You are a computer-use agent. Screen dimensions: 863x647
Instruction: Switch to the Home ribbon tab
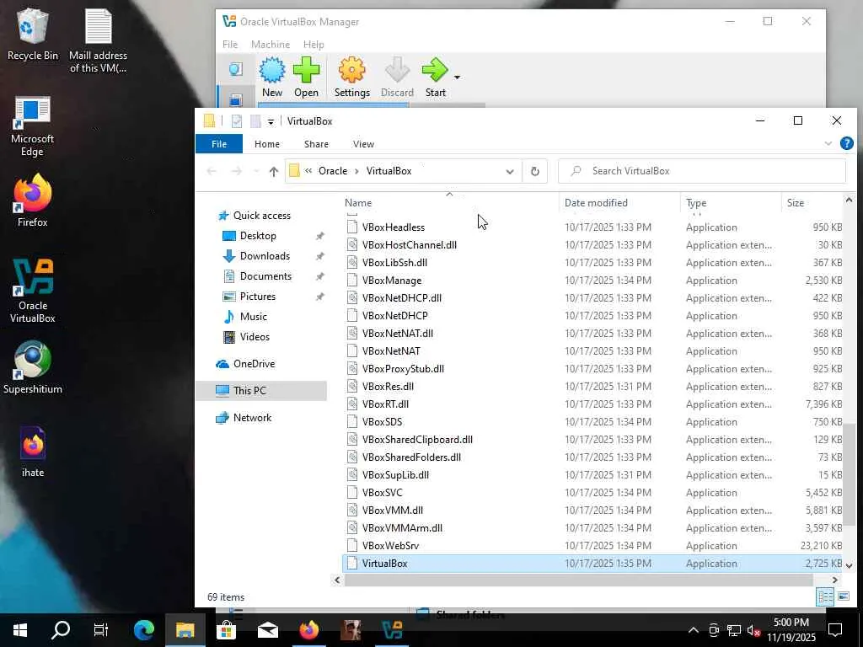267,143
